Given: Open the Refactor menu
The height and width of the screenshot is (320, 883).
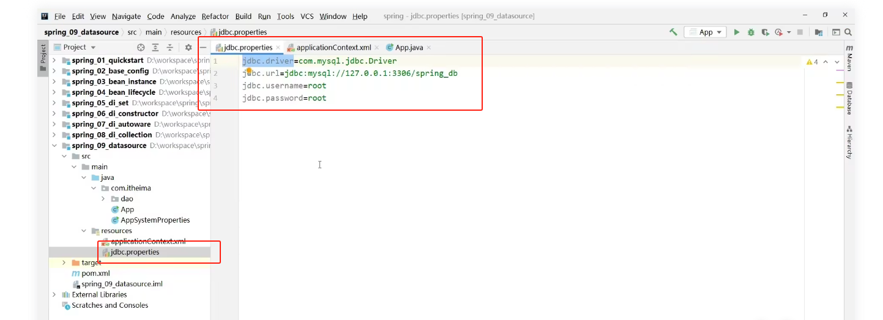Looking at the screenshot, I should click(215, 17).
